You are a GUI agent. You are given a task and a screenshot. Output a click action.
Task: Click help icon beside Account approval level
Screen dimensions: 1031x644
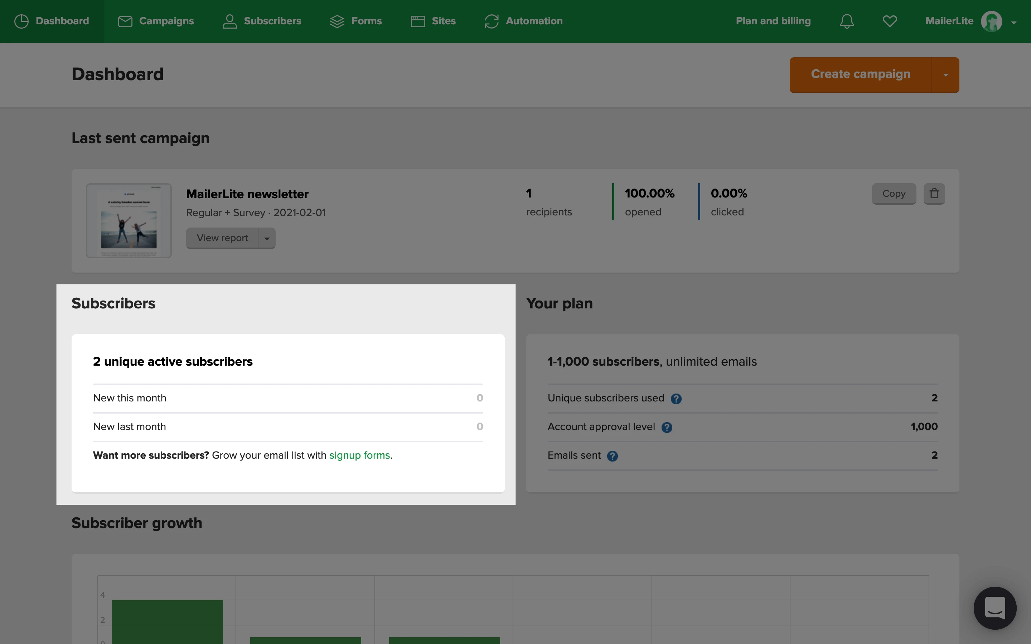[667, 427]
